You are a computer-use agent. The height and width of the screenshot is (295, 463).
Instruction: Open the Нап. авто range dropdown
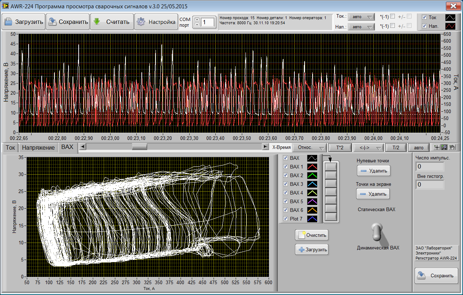point(361,27)
